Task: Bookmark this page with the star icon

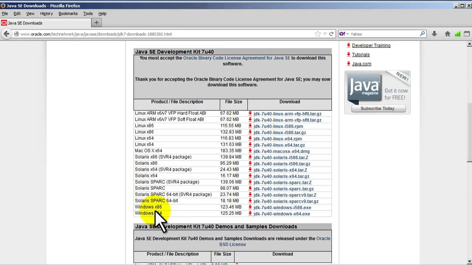Action: coord(317,34)
